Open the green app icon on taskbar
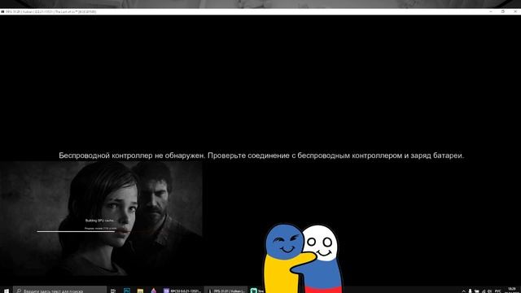521x293 pixels. (x=254, y=291)
